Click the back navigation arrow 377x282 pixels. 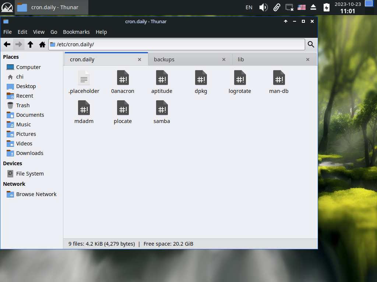(x=7, y=44)
